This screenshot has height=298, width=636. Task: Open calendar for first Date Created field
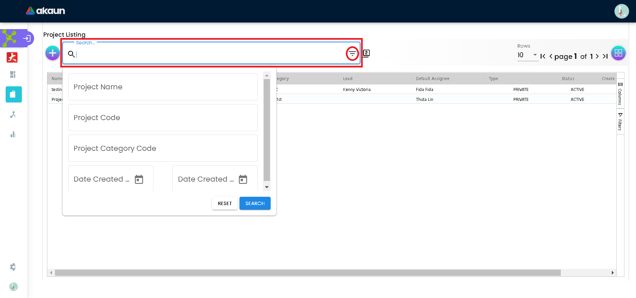139,179
